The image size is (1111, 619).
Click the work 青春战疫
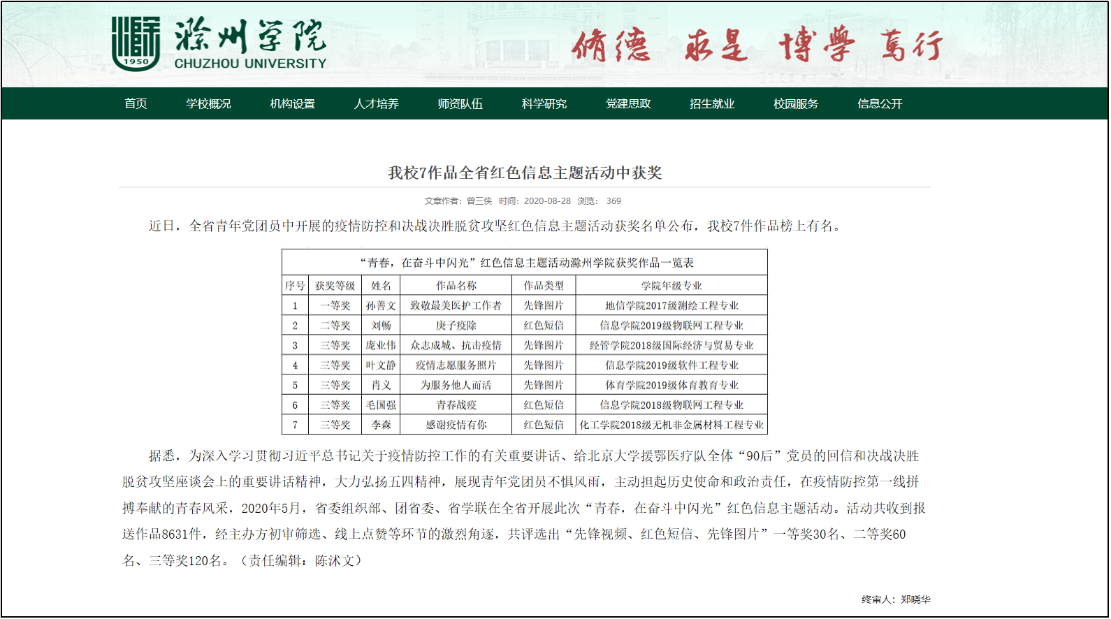(456, 405)
